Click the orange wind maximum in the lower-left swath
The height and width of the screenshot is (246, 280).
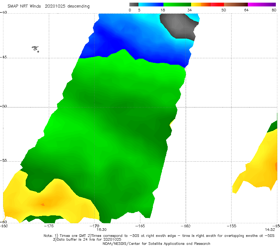[x=42, y=204]
